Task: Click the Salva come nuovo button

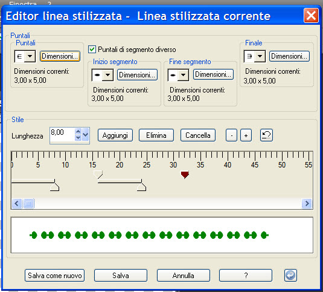Action: [54, 275]
